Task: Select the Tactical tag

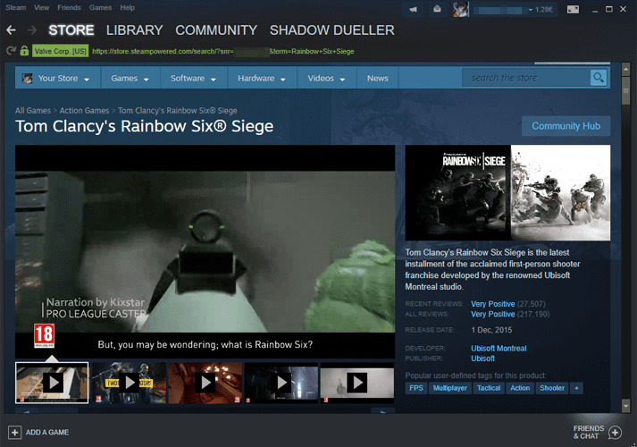Action: pos(489,388)
